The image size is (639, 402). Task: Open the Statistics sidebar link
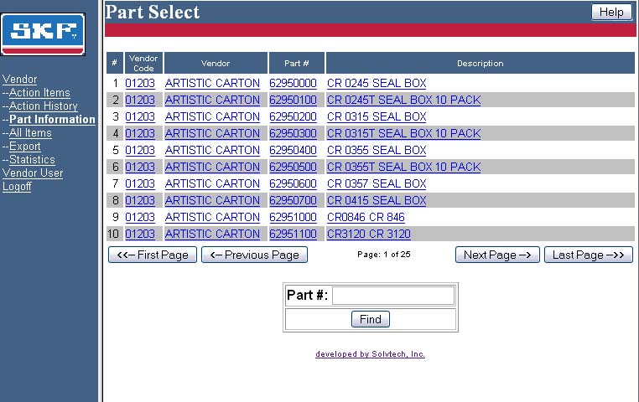[x=32, y=160]
